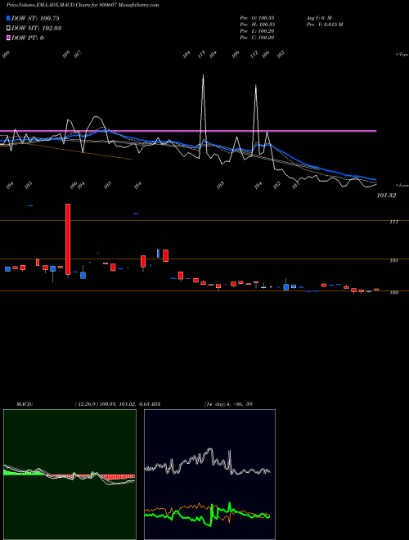Click the magenta DOW PT legend swatch
409x540 pixels.
(x=8, y=38)
